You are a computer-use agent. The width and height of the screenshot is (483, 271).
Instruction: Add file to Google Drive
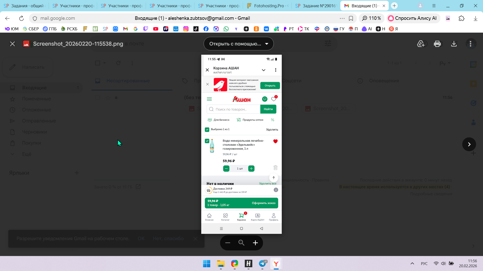click(x=421, y=44)
